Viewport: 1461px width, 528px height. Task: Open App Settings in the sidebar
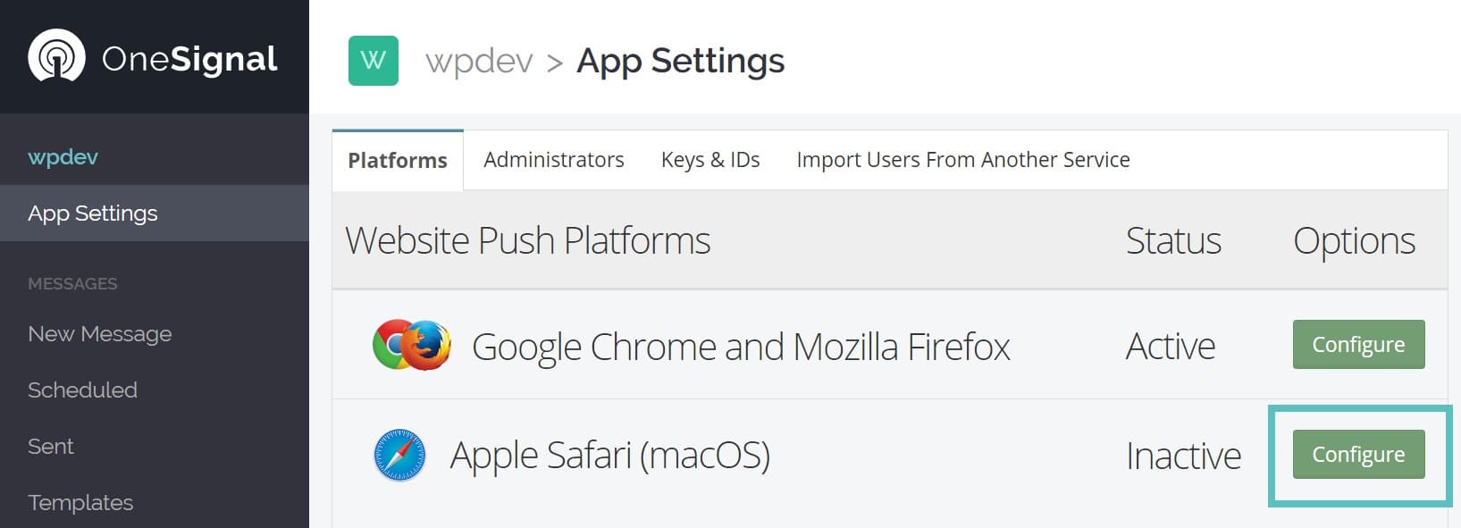[92, 214]
